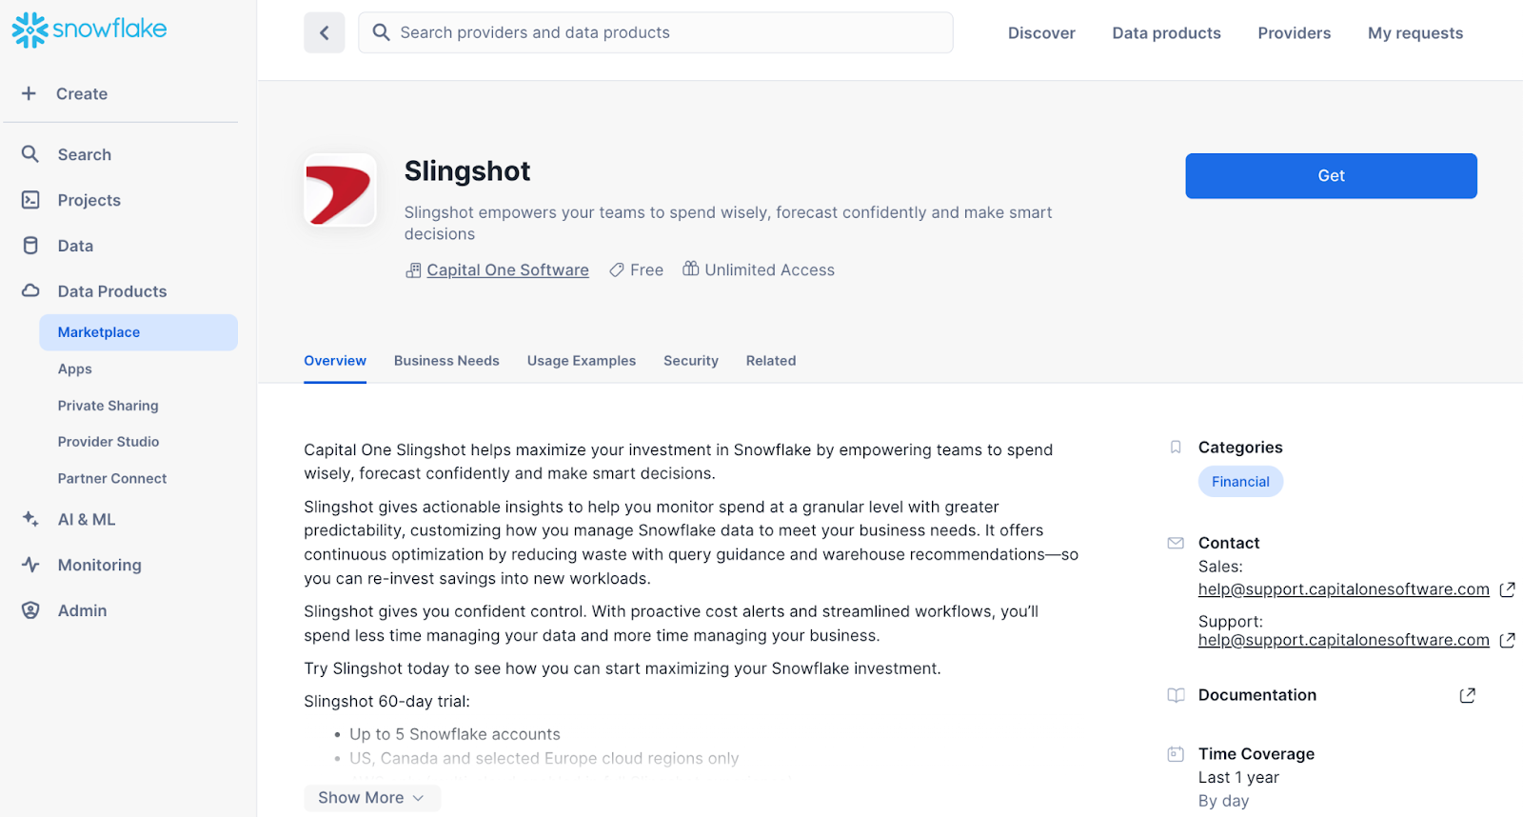
Task: Click the Data Products cloud icon
Action: tap(30, 291)
